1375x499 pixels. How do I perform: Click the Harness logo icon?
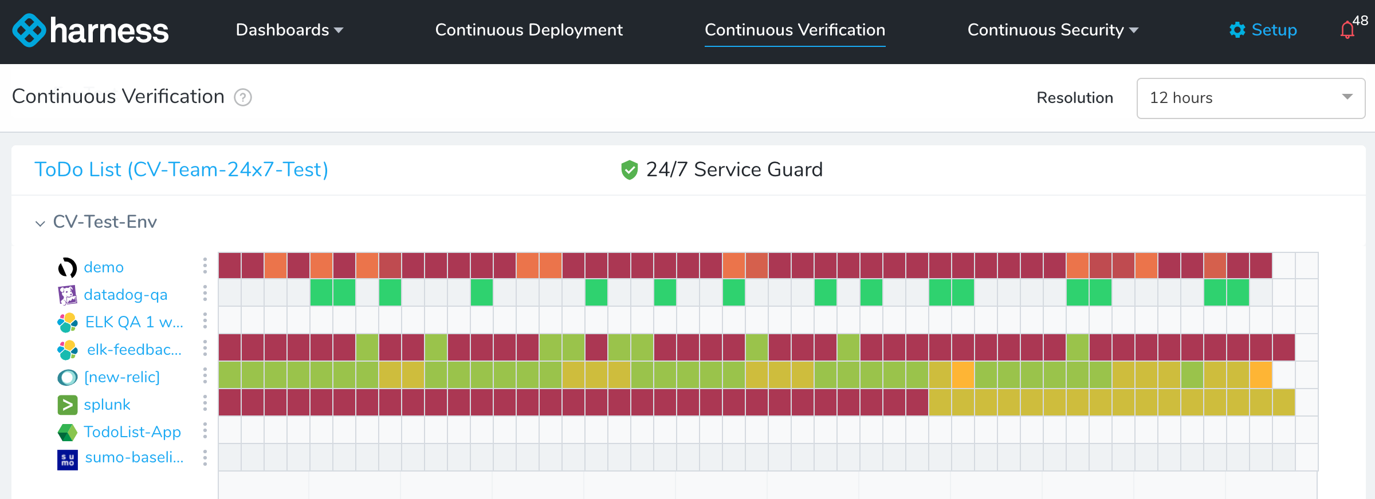(29, 30)
